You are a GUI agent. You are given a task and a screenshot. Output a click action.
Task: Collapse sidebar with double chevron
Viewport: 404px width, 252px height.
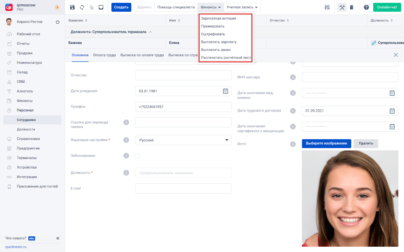(x=58, y=238)
